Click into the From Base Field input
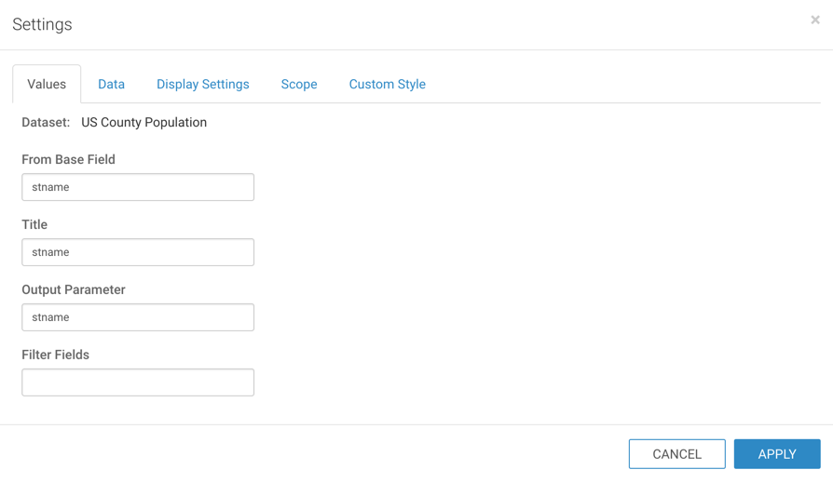Image resolution: width=833 pixels, height=483 pixels. (138, 187)
